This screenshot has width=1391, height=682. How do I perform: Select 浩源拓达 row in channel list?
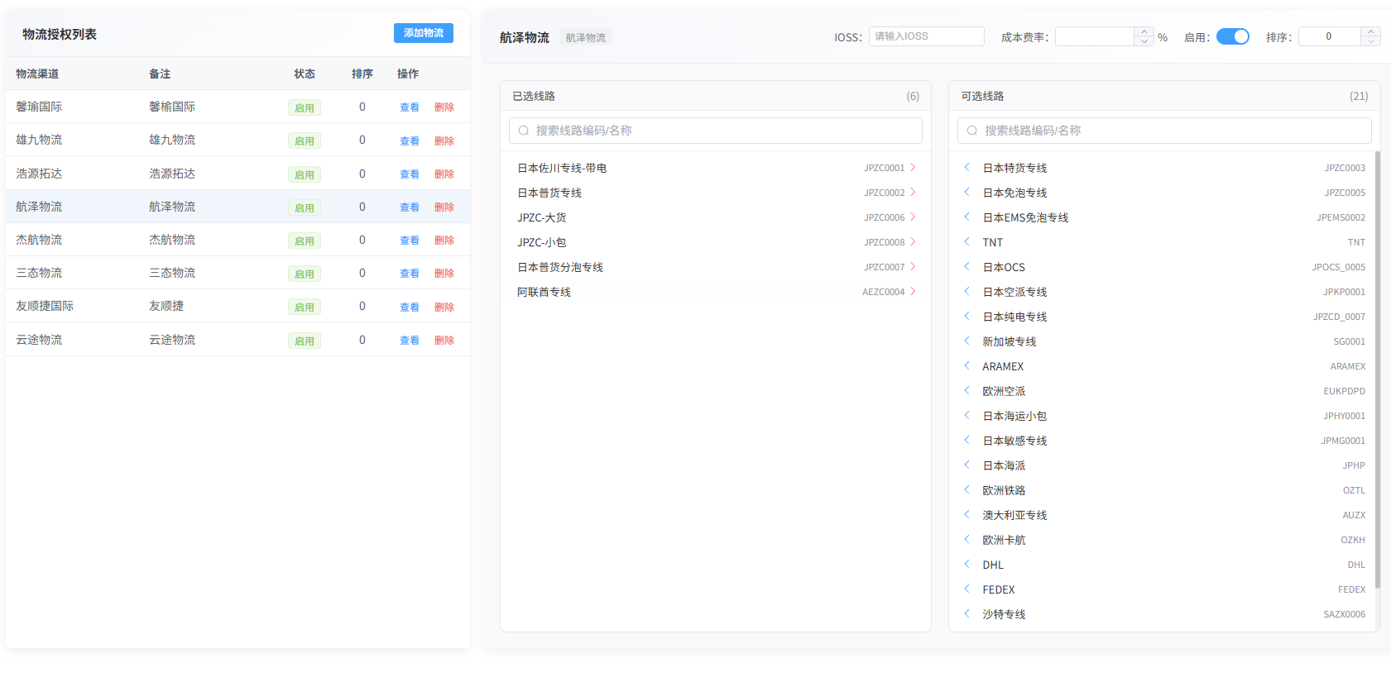click(237, 174)
